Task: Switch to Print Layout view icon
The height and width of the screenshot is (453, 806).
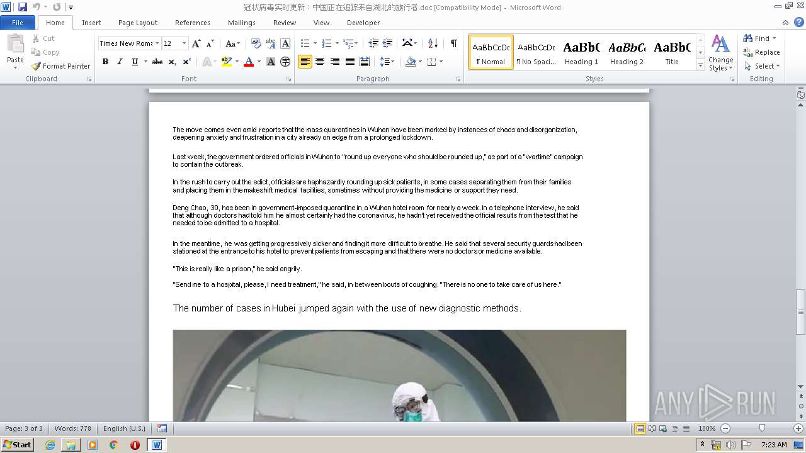Action: pyautogui.click(x=640, y=428)
